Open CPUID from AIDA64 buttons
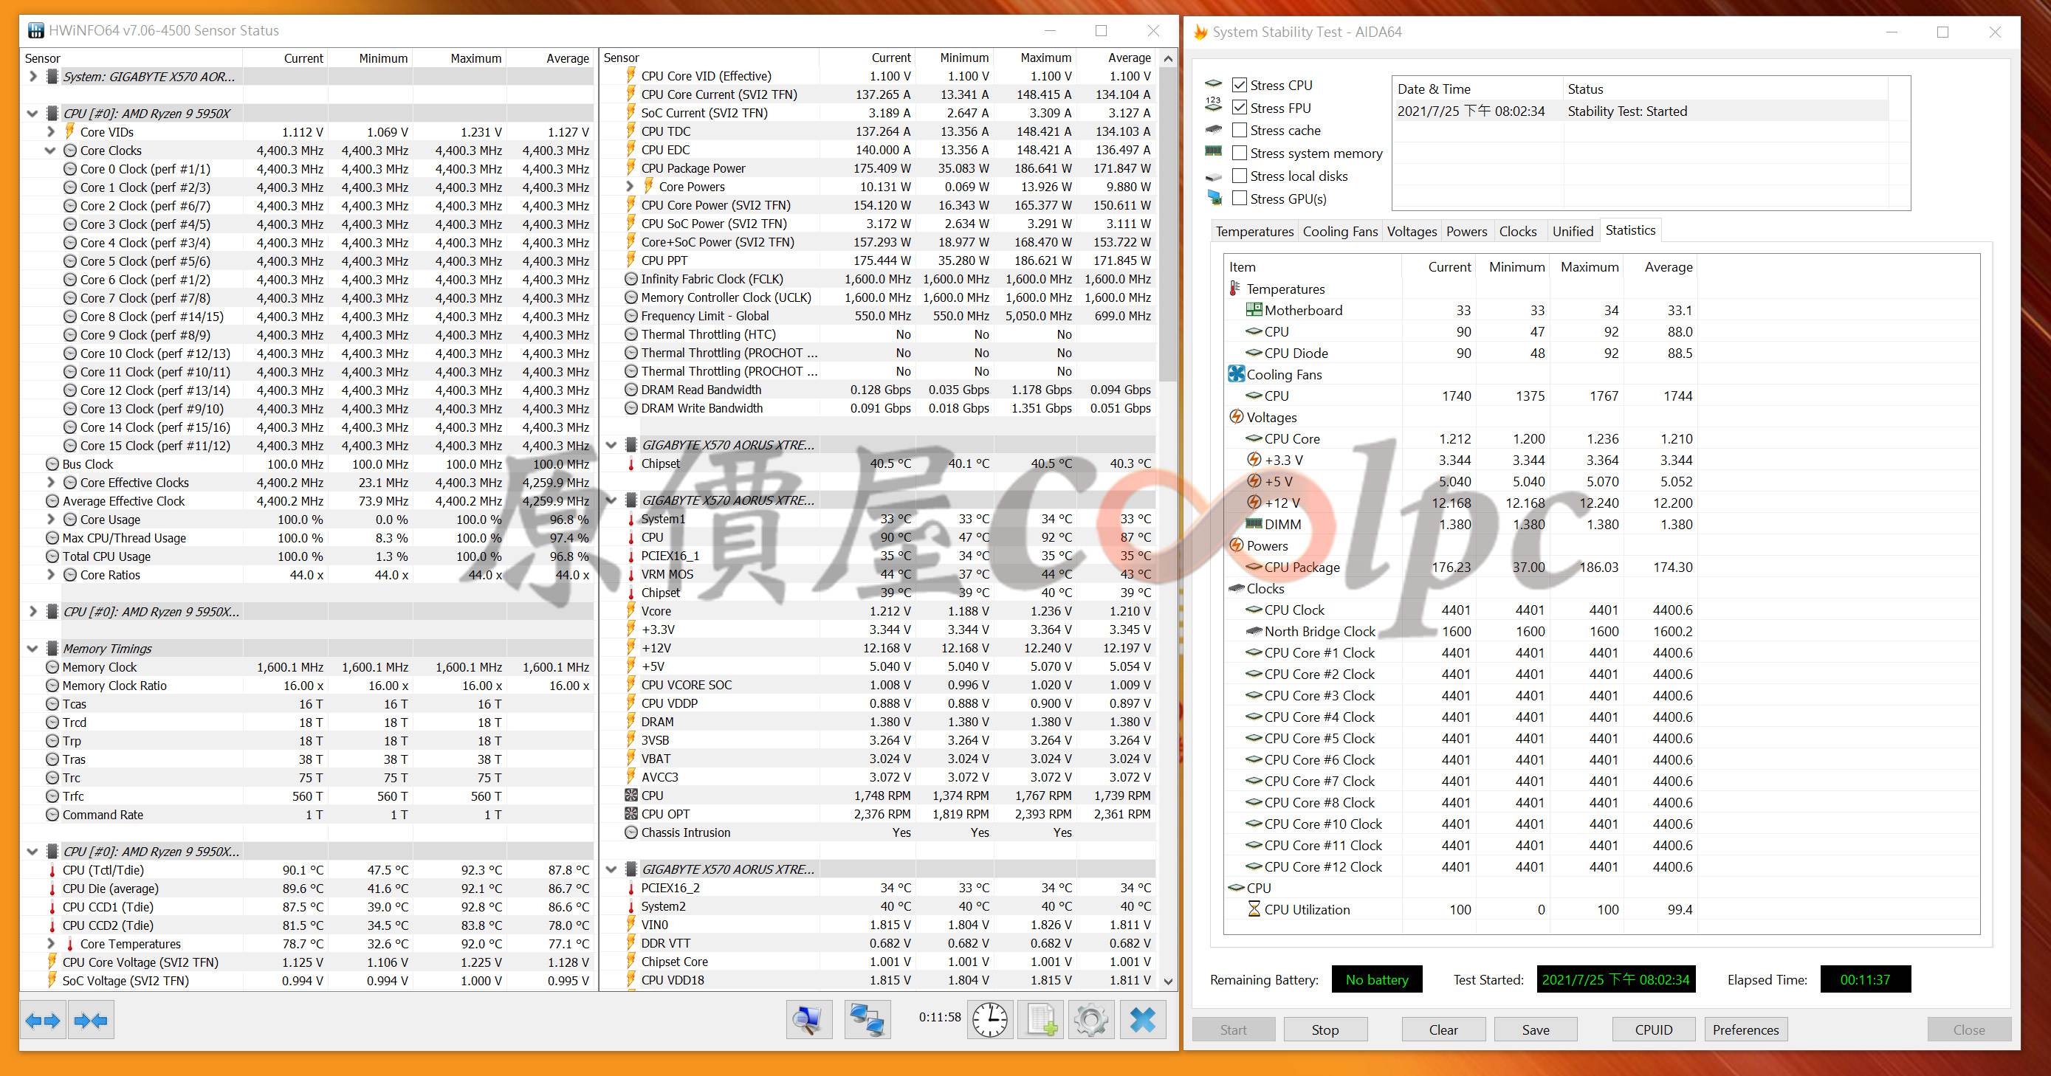 pos(1654,1029)
